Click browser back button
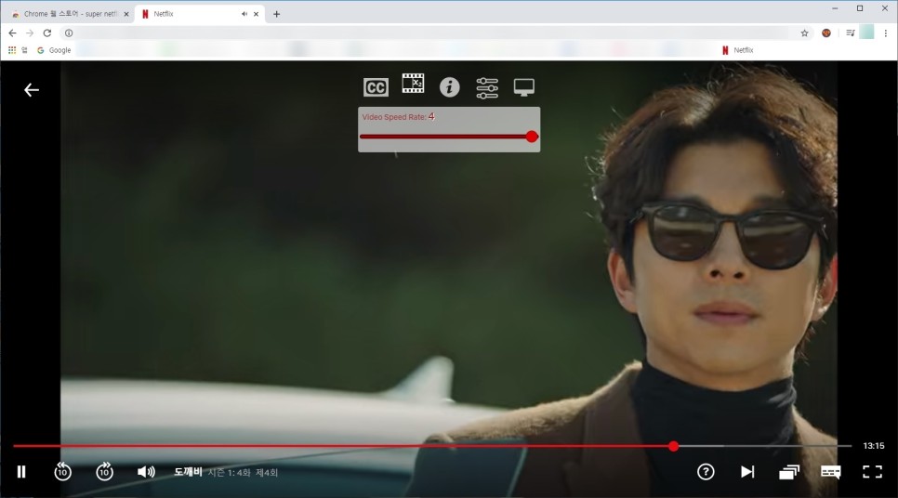This screenshot has height=498, width=898. [x=13, y=33]
